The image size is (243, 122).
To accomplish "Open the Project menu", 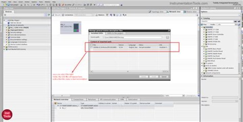I will pyautogui.click(x=4, y=2).
